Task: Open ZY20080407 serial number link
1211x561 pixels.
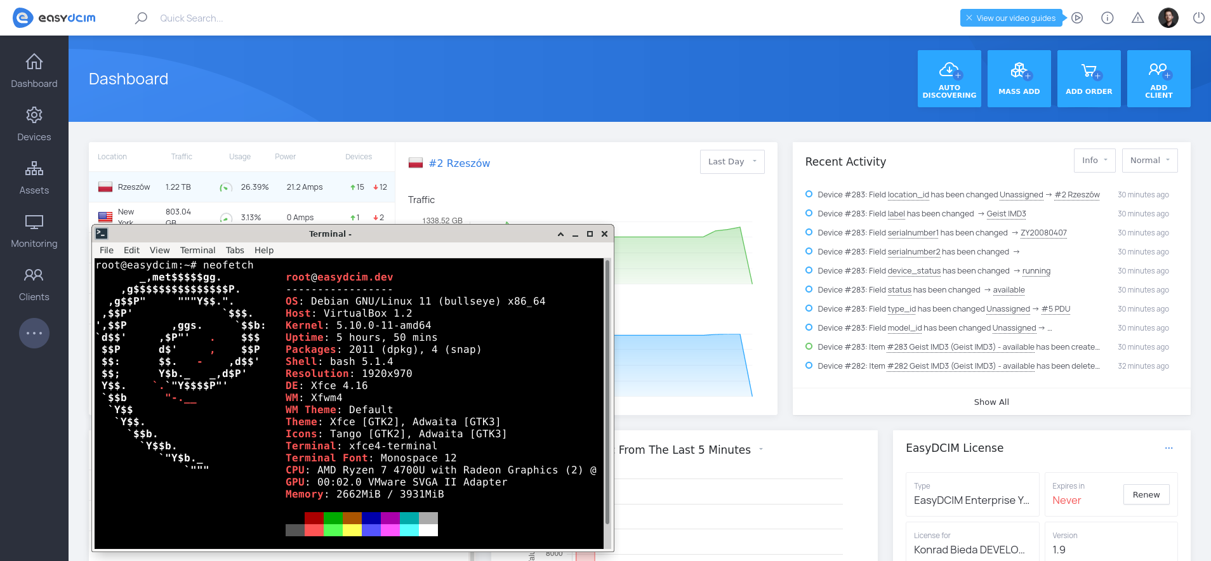Action: (1043, 233)
